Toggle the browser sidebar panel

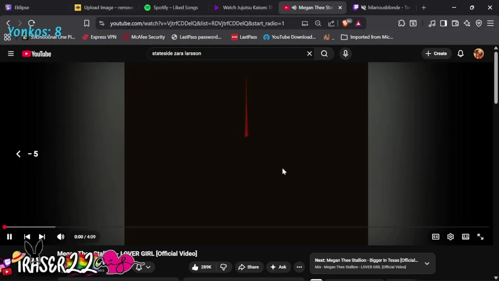[x=443, y=23]
